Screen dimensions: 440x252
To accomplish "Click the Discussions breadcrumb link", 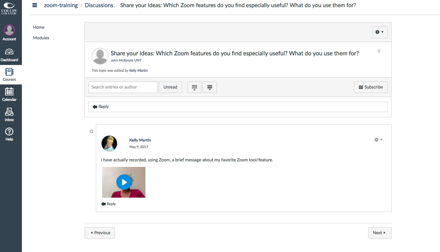I will coord(99,5).
